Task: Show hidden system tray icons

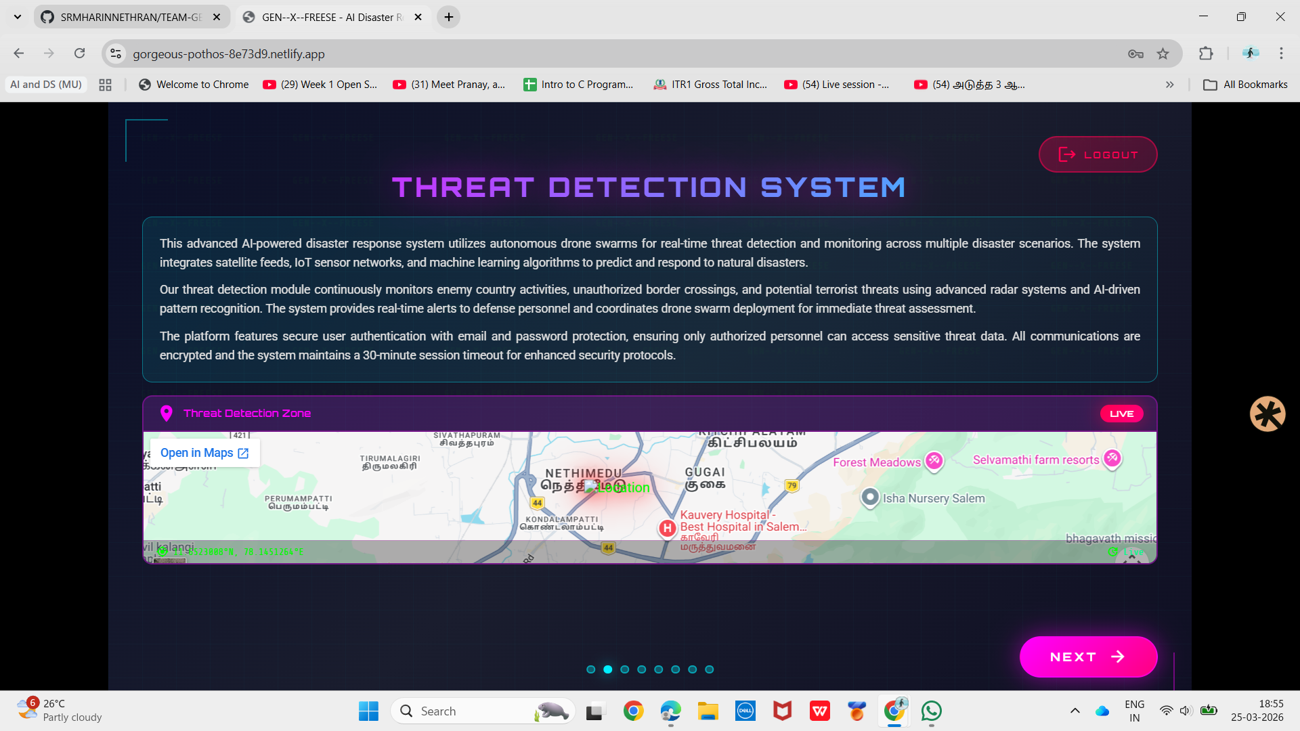Action: [1075, 711]
